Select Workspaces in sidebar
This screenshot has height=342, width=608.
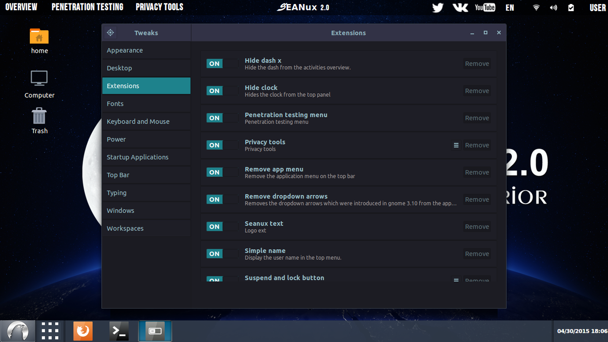(146, 229)
